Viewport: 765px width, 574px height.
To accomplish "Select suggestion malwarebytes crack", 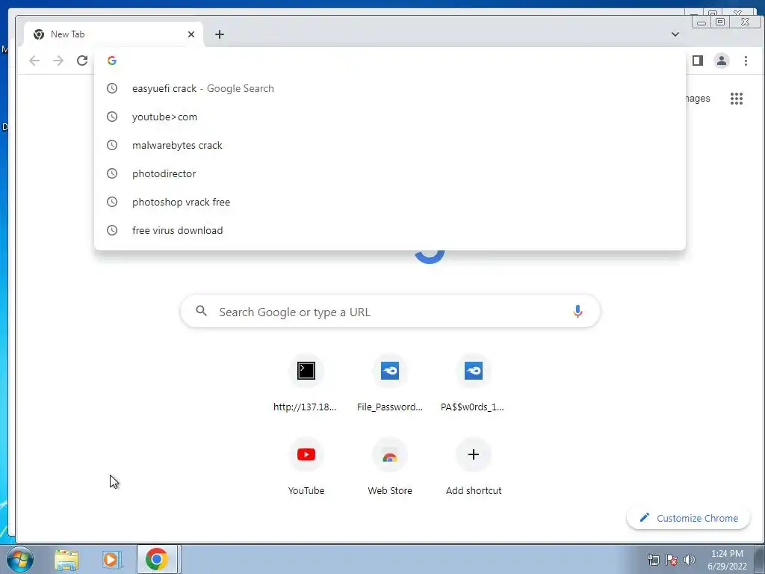I will point(390,145).
